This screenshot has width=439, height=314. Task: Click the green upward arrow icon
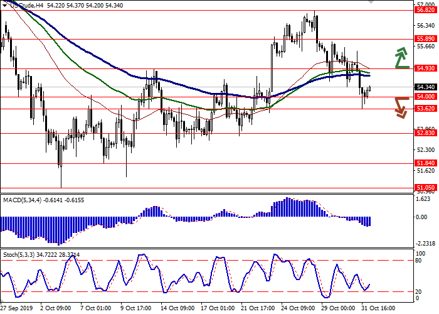coord(401,58)
